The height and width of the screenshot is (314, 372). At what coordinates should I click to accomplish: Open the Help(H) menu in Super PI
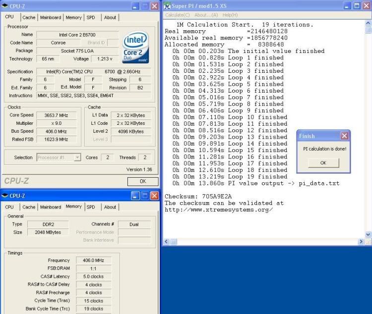[230, 15]
